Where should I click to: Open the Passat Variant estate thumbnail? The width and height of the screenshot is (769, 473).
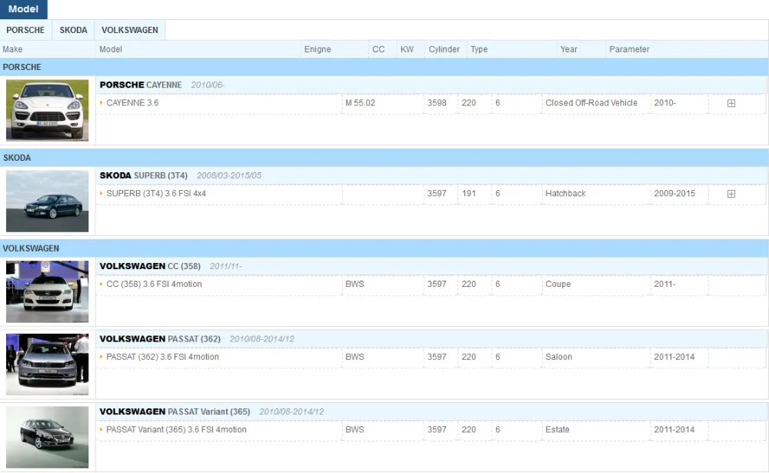coord(47,437)
